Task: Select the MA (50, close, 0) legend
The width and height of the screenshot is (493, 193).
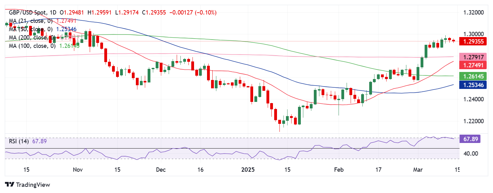Action: click(31, 29)
